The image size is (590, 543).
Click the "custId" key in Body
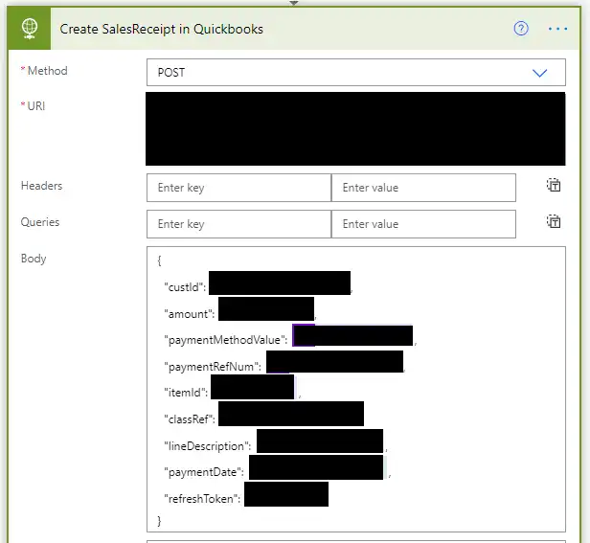click(185, 287)
